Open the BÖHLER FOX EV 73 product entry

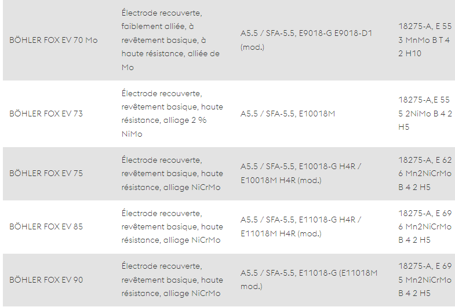pos(46,114)
